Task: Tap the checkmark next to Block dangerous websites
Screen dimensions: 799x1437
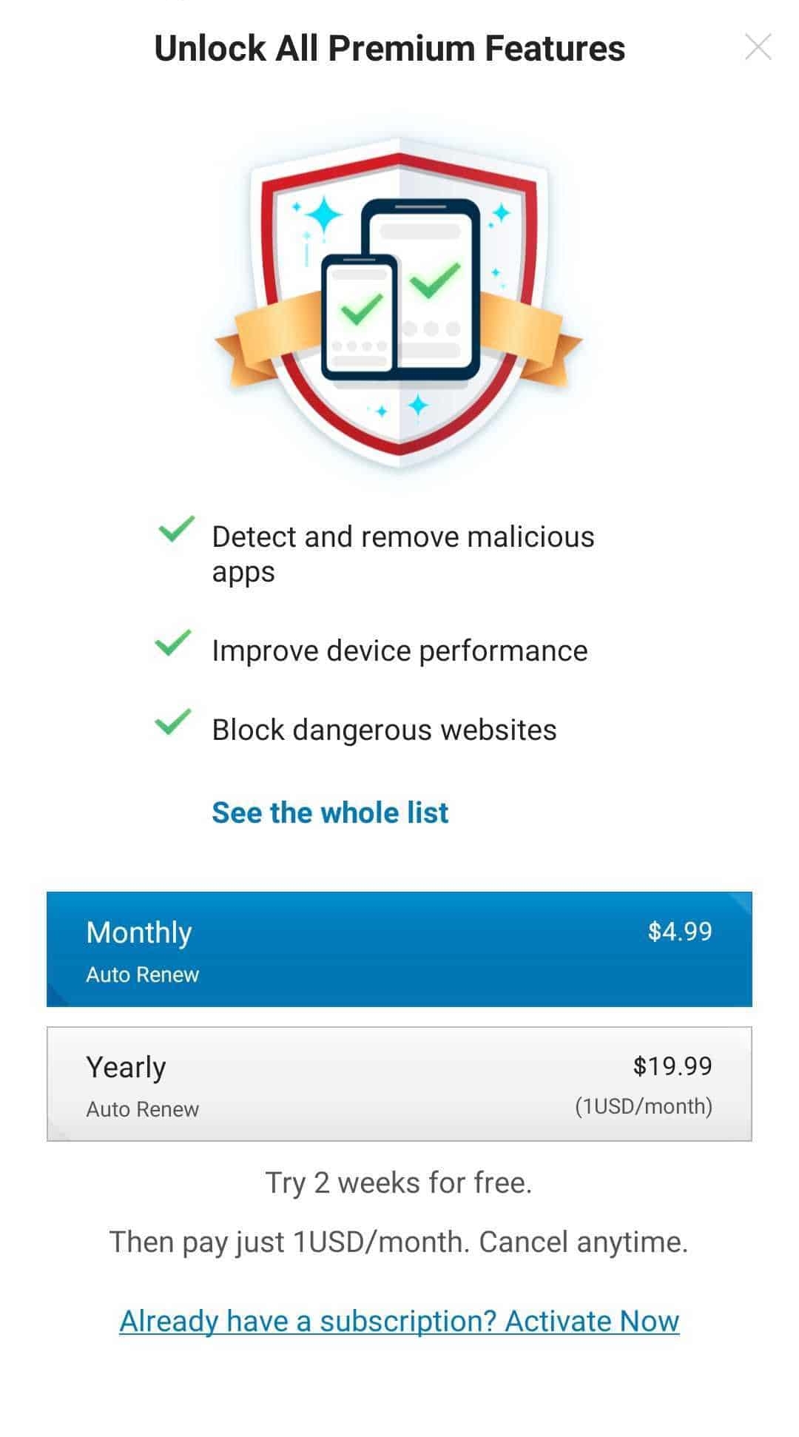Action: pos(173,722)
